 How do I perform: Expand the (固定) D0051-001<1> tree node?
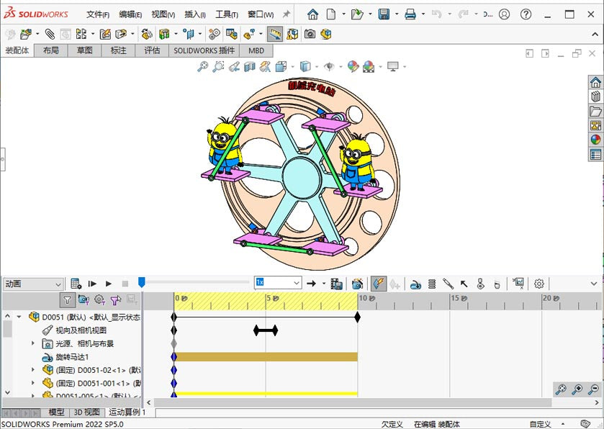(x=33, y=383)
